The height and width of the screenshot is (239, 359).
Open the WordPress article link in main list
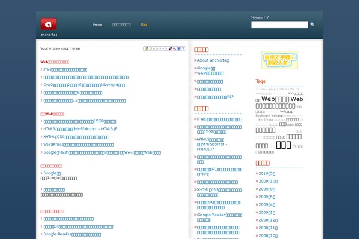[78, 145]
